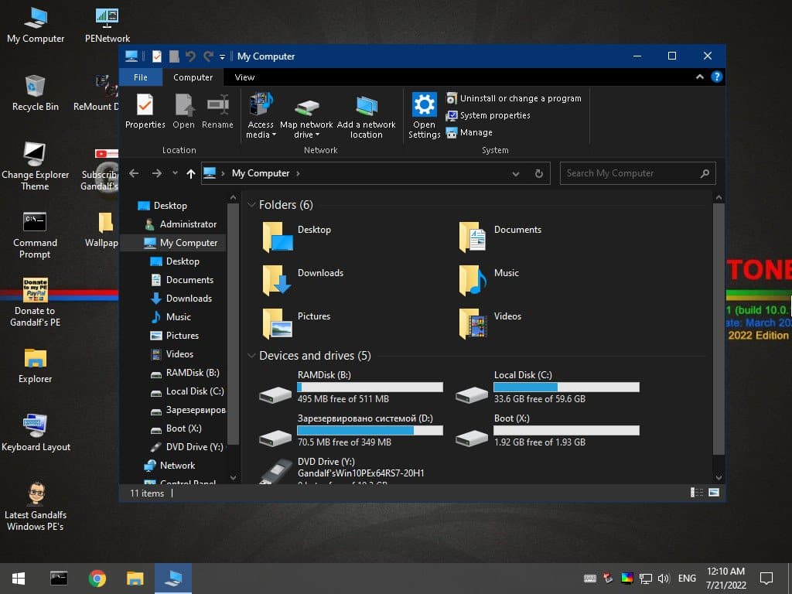
Task: Click the Open ribbon icon
Action: (183, 111)
